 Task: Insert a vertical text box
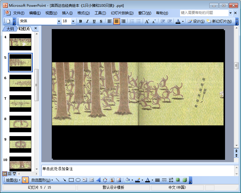tap(91, 180)
